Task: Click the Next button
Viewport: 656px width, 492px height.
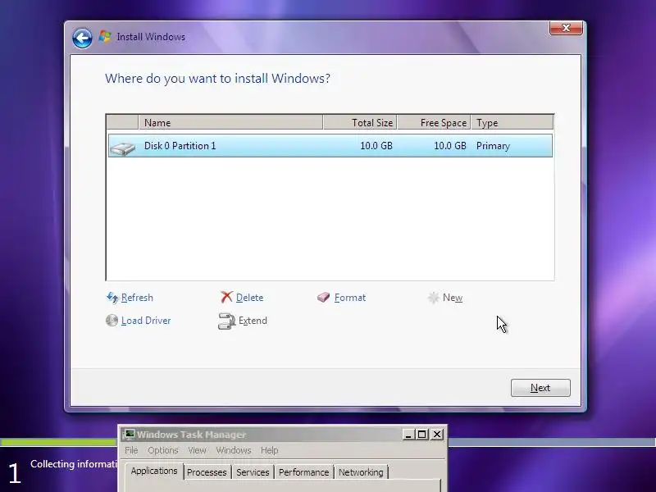Action: click(x=540, y=388)
